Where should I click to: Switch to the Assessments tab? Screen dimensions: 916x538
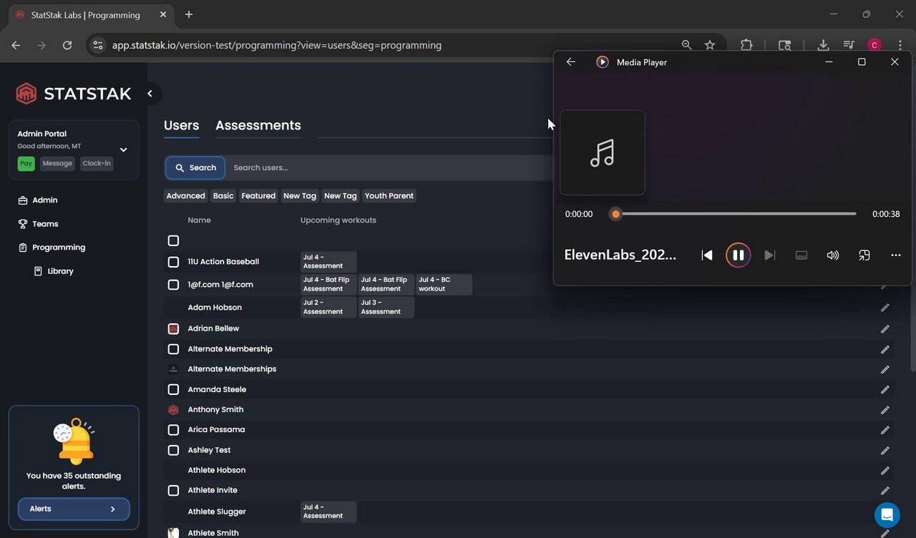pos(258,125)
